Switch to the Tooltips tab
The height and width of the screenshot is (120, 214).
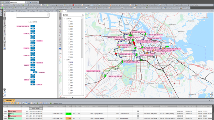click(32, 11)
